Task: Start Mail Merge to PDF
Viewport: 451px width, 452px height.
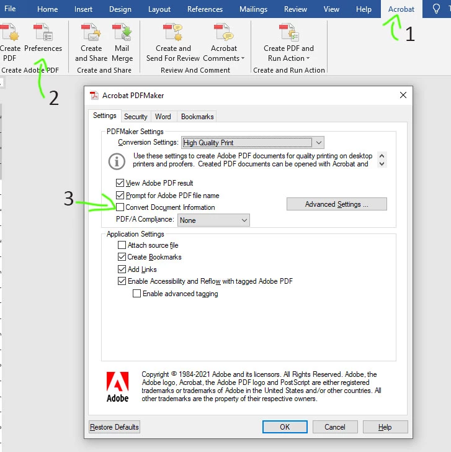Action: (x=122, y=43)
